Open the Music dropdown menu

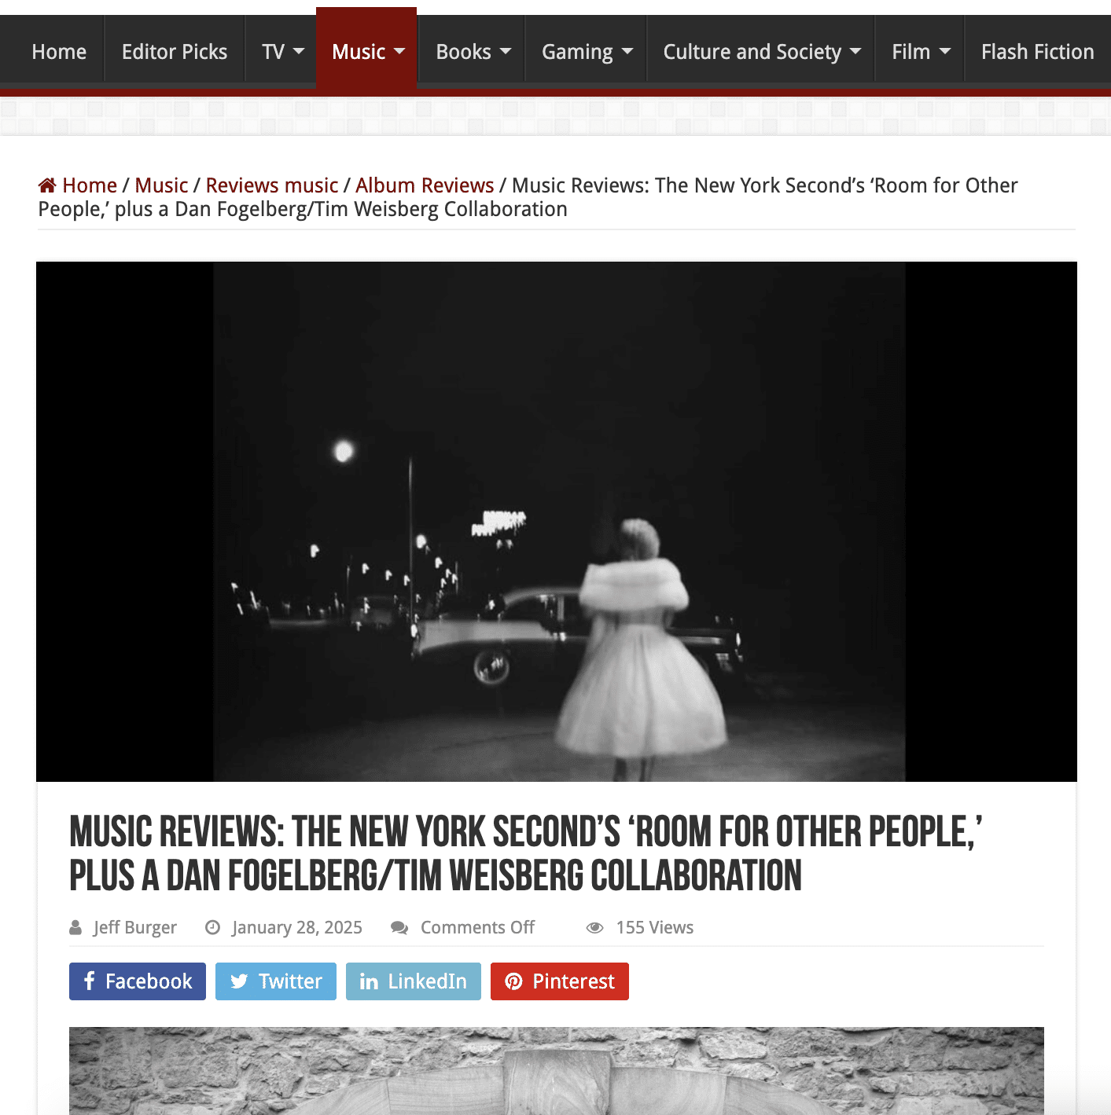368,52
